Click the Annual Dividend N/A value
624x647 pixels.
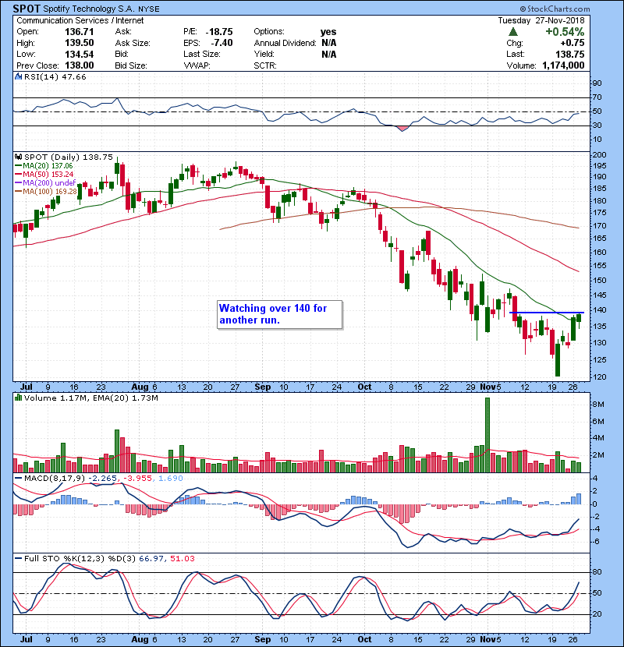tap(328, 43)
